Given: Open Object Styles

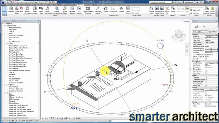Looking at the screenshot, I should pos(17,10).
